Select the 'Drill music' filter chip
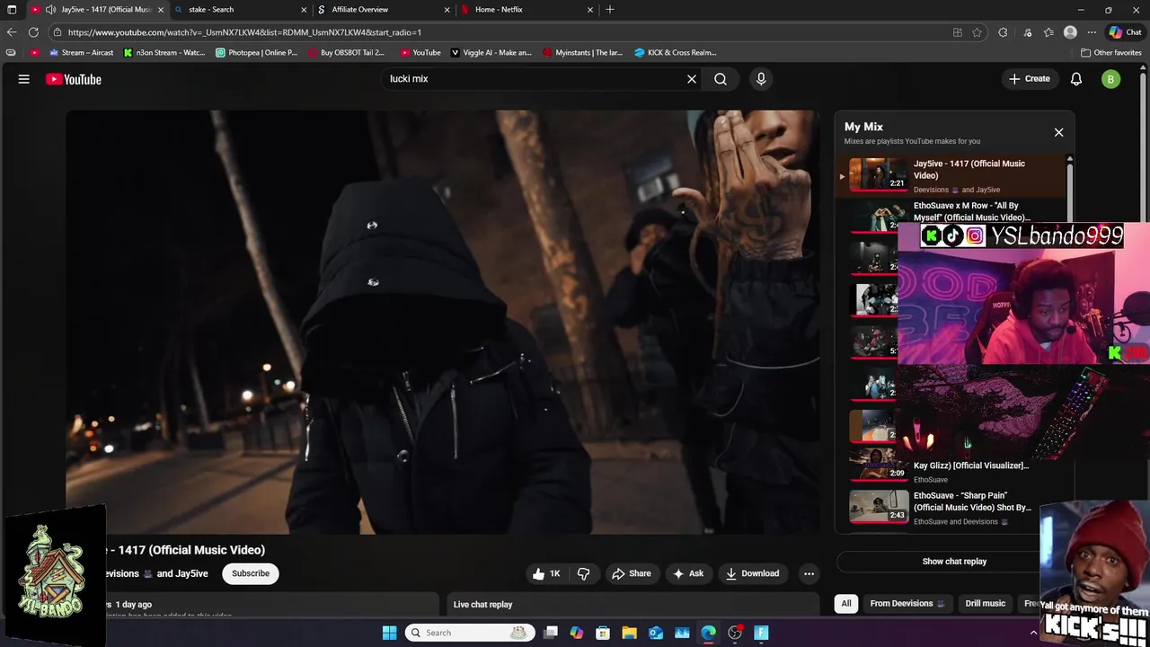1150x647 pixels. pos(986,604)
